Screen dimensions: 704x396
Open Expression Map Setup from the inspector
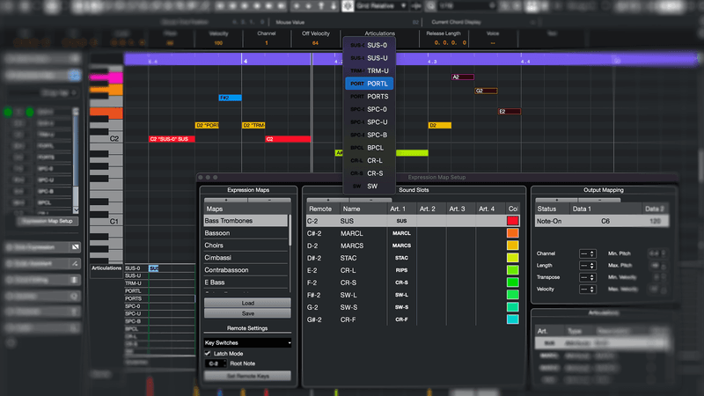click(48, 221)
